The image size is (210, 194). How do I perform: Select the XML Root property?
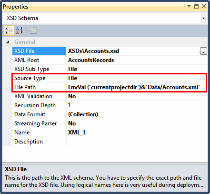39,60
